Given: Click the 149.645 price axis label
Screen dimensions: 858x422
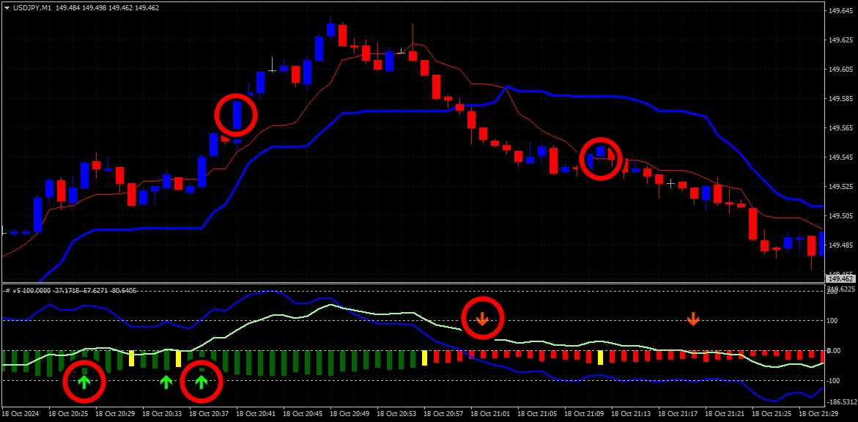Looking at the screenshot, I should (x=840, y=10).
